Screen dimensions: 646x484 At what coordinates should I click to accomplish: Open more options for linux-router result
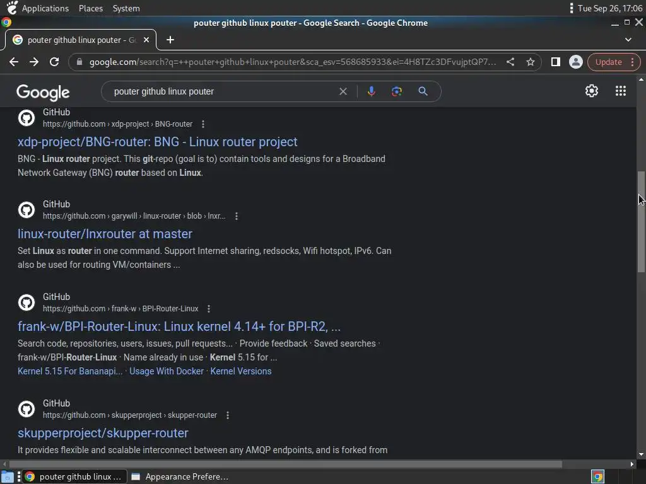click(237, 216)
